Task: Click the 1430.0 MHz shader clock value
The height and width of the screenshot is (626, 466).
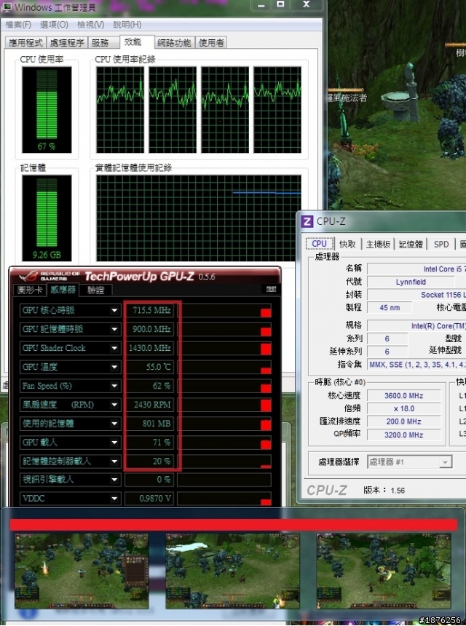Action: click(149, 348)
